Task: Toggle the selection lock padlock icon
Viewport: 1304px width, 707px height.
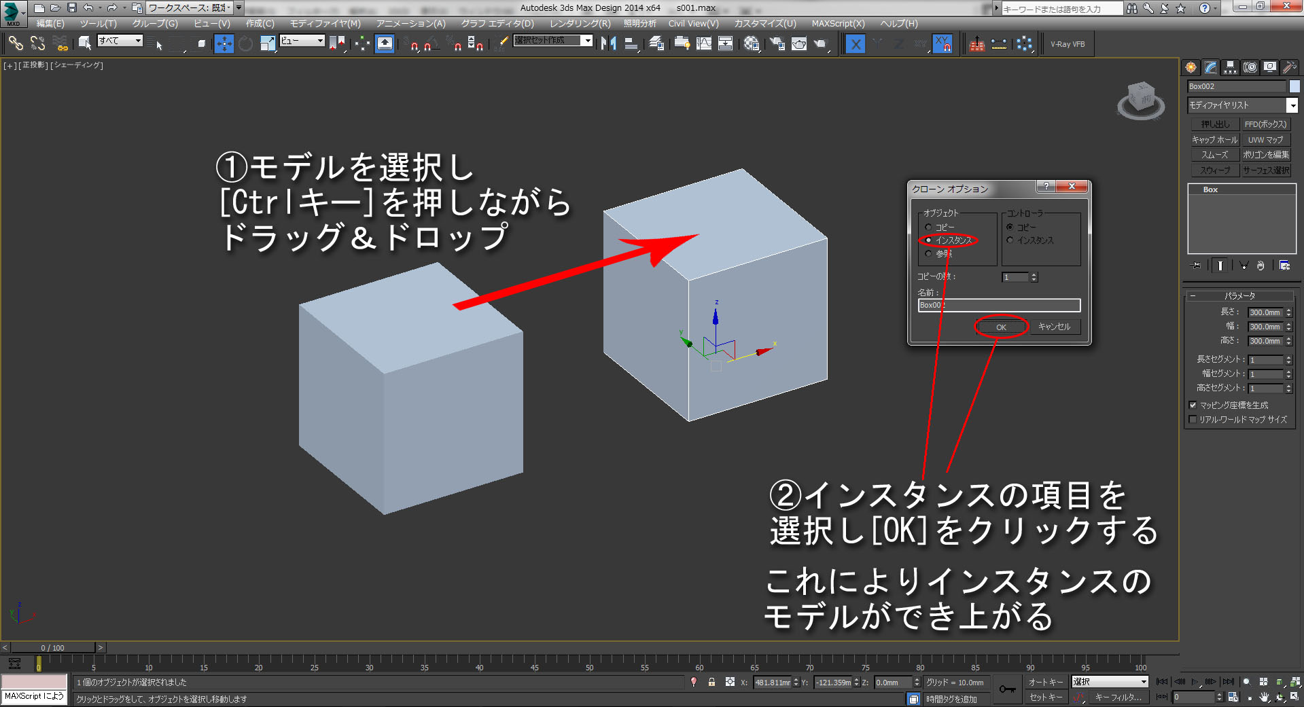Action: (x=711, y=682)
